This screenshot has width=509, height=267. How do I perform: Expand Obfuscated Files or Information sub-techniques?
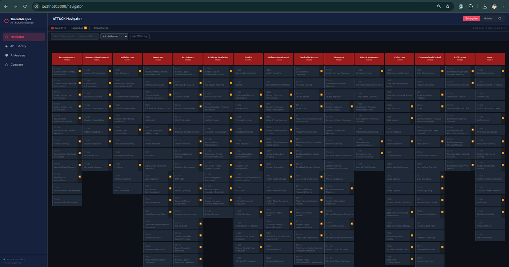coord(261,95)
